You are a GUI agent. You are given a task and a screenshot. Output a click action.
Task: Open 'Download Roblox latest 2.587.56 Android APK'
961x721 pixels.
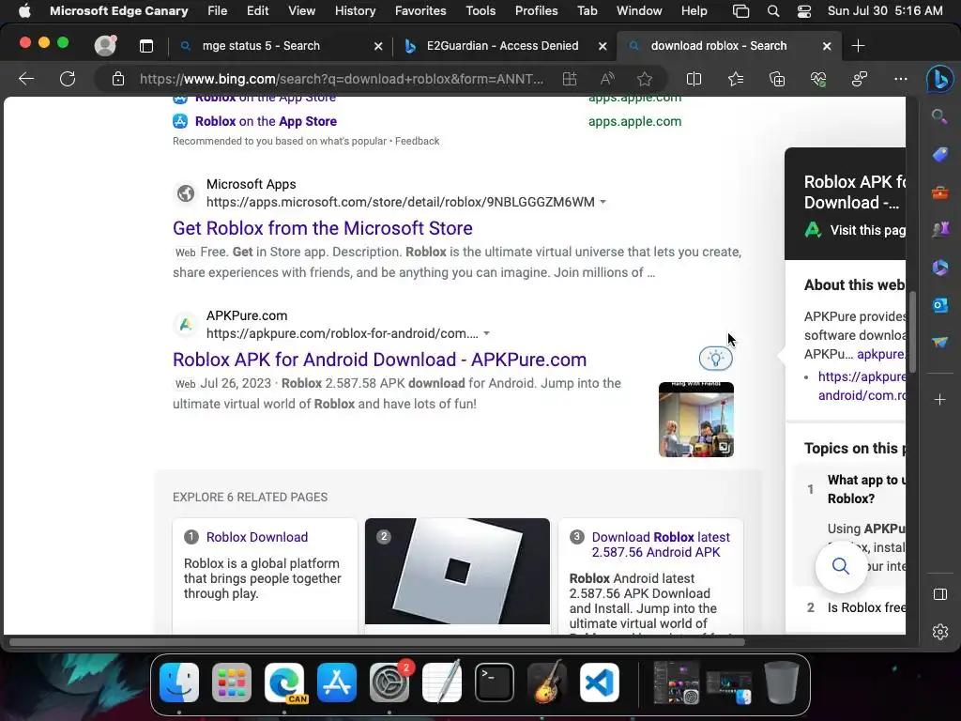661,545
